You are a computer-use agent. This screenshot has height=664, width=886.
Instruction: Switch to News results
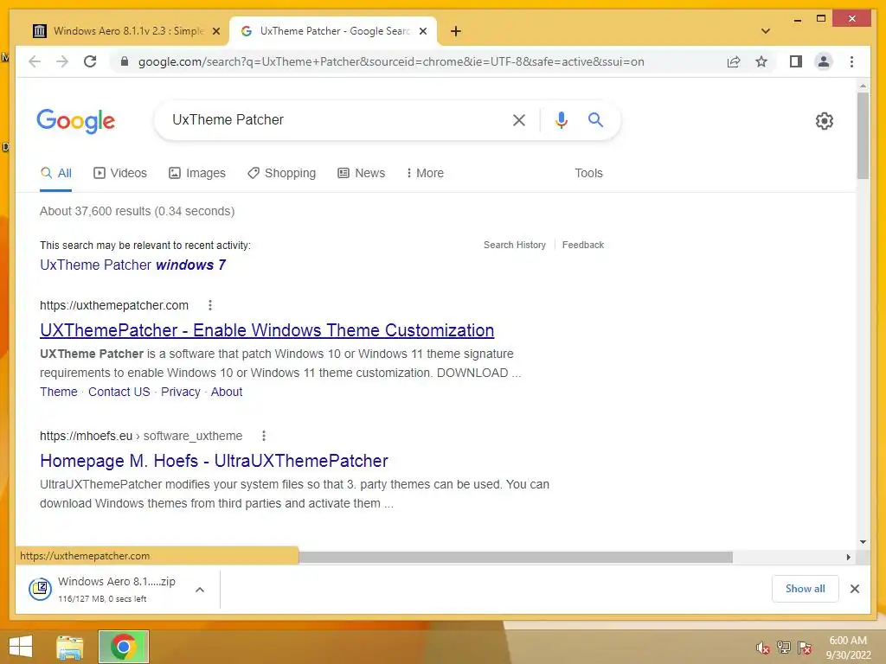click(361, 173)
